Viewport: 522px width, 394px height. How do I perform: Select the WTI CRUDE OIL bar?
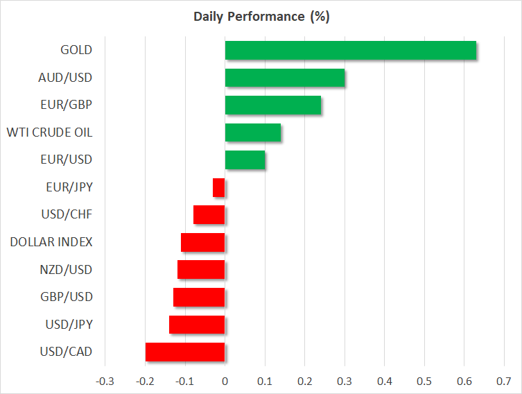[x=253, y=132]
